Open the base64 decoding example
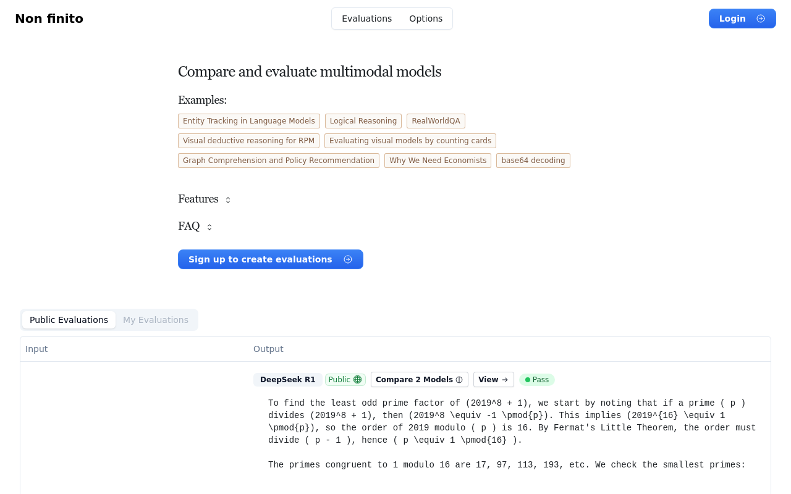The image size is (791, 494). [x=533, y=161]
